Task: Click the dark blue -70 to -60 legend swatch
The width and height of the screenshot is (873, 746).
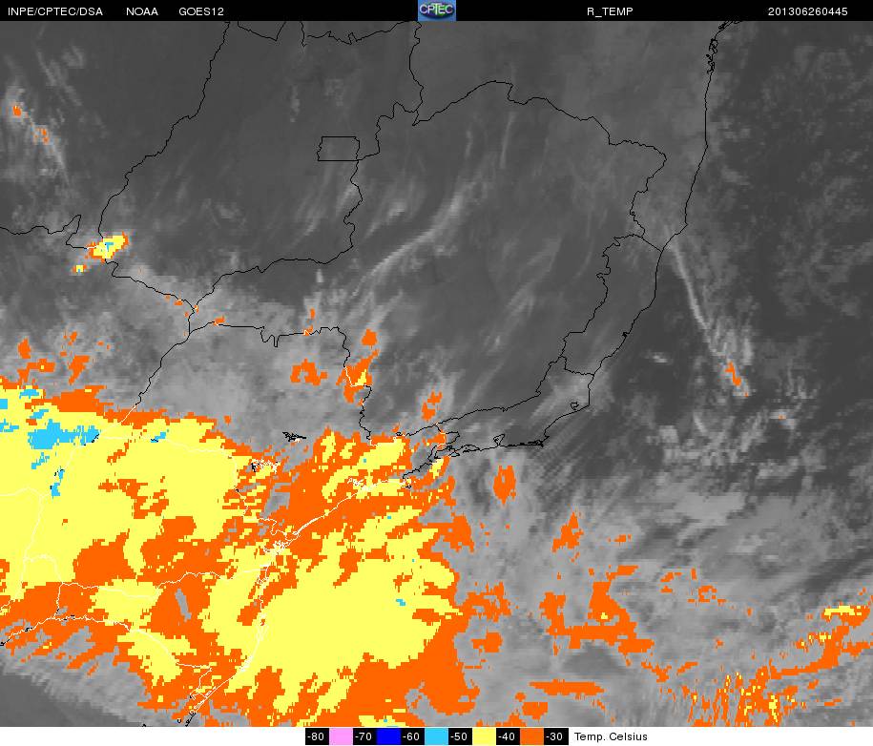Action: [388, 736]
